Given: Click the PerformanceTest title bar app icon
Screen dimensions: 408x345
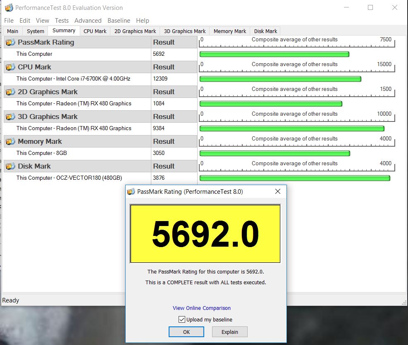Looking at the screenshot, I should (9, 8).
